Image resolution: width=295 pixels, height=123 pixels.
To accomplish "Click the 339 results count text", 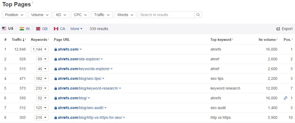I will click(99, 29).
